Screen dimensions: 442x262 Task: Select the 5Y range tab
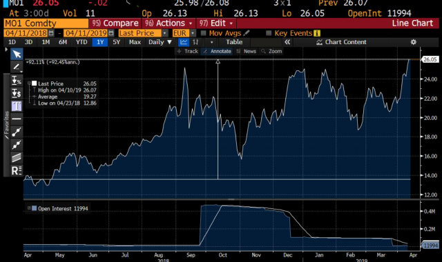pos(117,42)
